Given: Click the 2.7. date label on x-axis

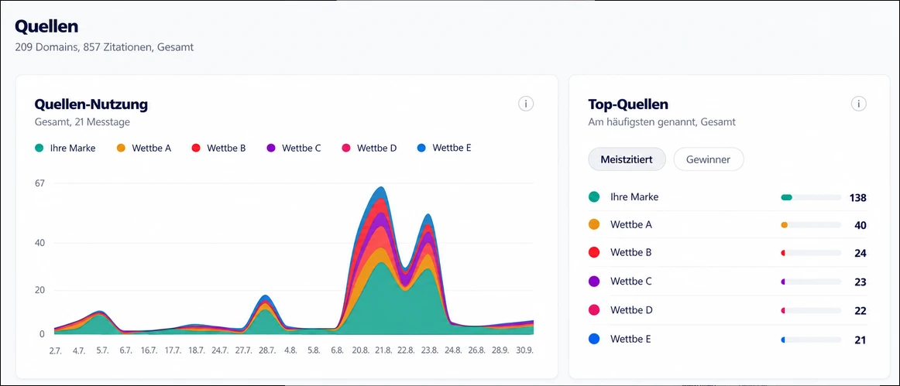Looking at the screenshot, I should (x=56, y=350).
